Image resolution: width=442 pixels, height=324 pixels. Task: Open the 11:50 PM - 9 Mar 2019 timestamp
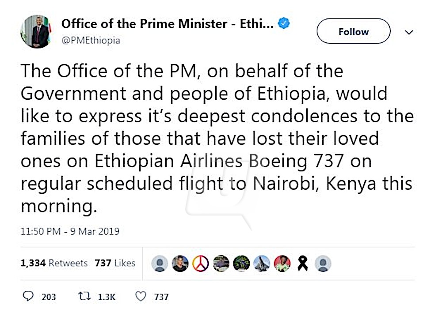point(70,231)
